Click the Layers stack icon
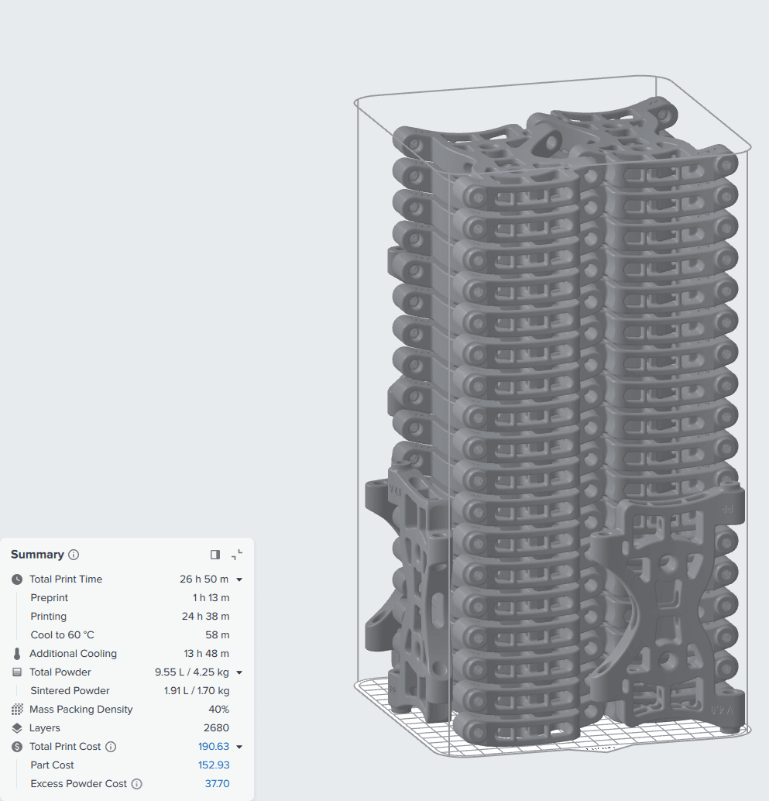Viewport: 769px width, 801px height. click(x=17, y=728)
